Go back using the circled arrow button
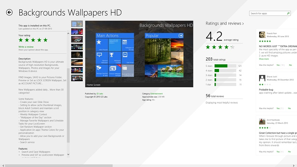The image size is (297, 167). tap(9, 13)
